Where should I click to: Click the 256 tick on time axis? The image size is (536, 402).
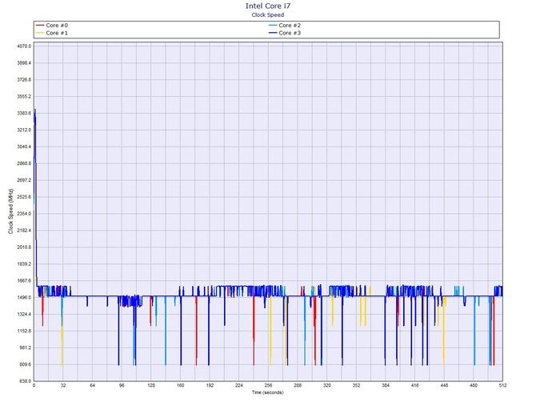click(x=268, y=385)
